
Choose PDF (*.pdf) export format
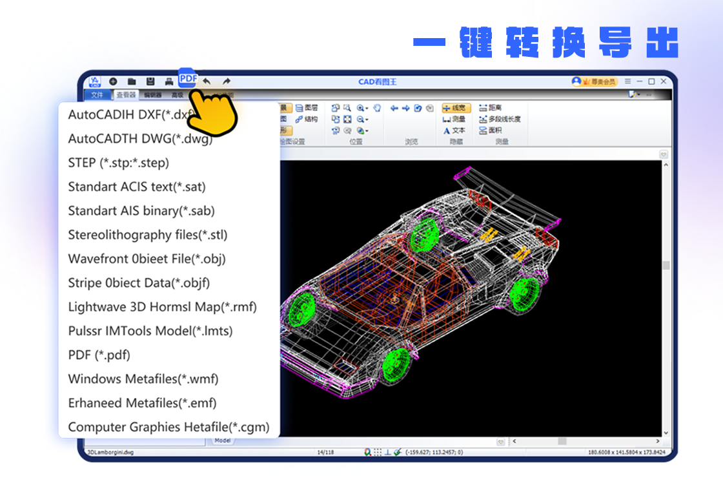(99, 355)
